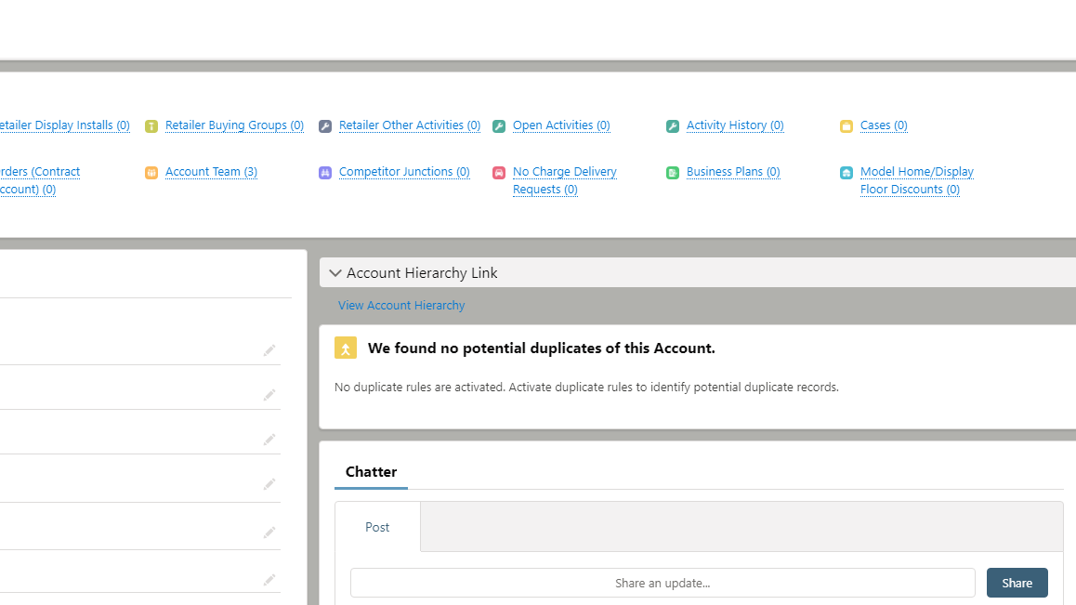Open the Account Team (3) related list
1076x605 pixels.
pyautogui.click(x=211, y=172)
